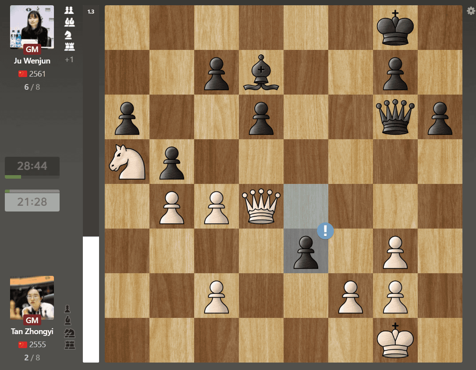The height and width of the screenshot is (370, 476).
Task: Select the black bishop on d7
Action: (x=261, y=72)
